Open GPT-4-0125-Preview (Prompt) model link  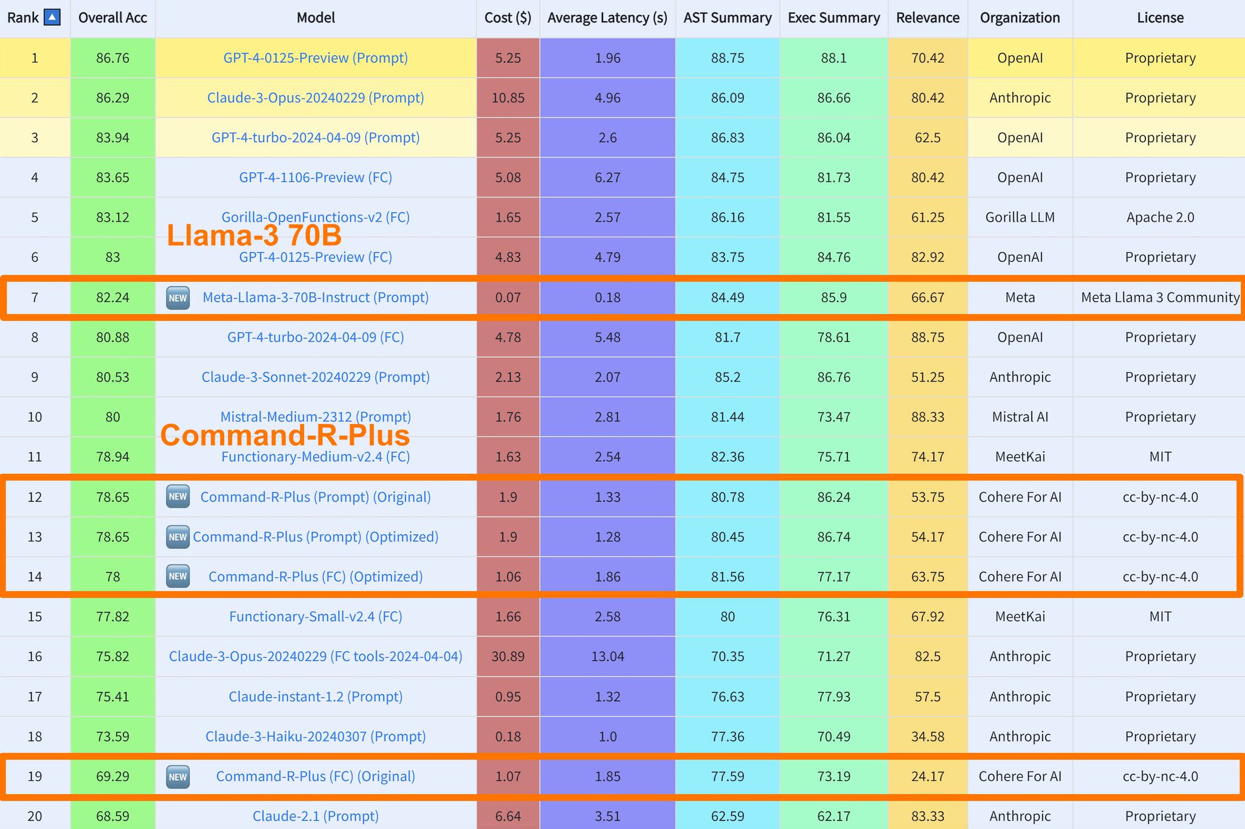coord(316,58)
